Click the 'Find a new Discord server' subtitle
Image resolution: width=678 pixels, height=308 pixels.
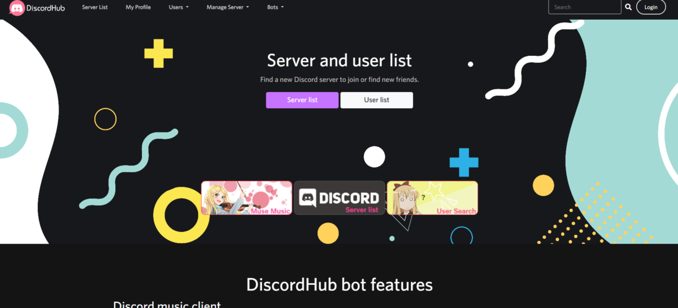click(x=340, y=80)
